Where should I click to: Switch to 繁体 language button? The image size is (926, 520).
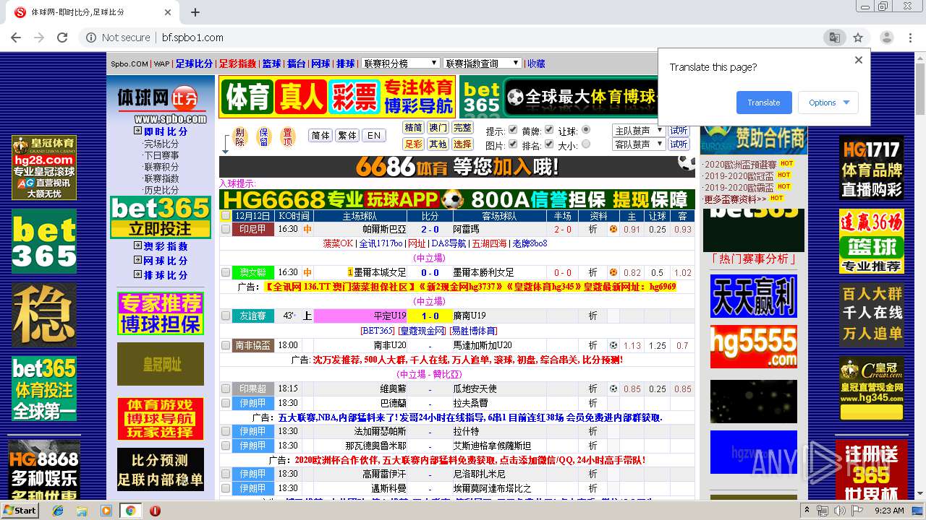coord(347,136)
